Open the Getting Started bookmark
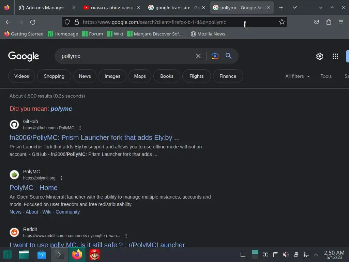 (x=24, y=34)
